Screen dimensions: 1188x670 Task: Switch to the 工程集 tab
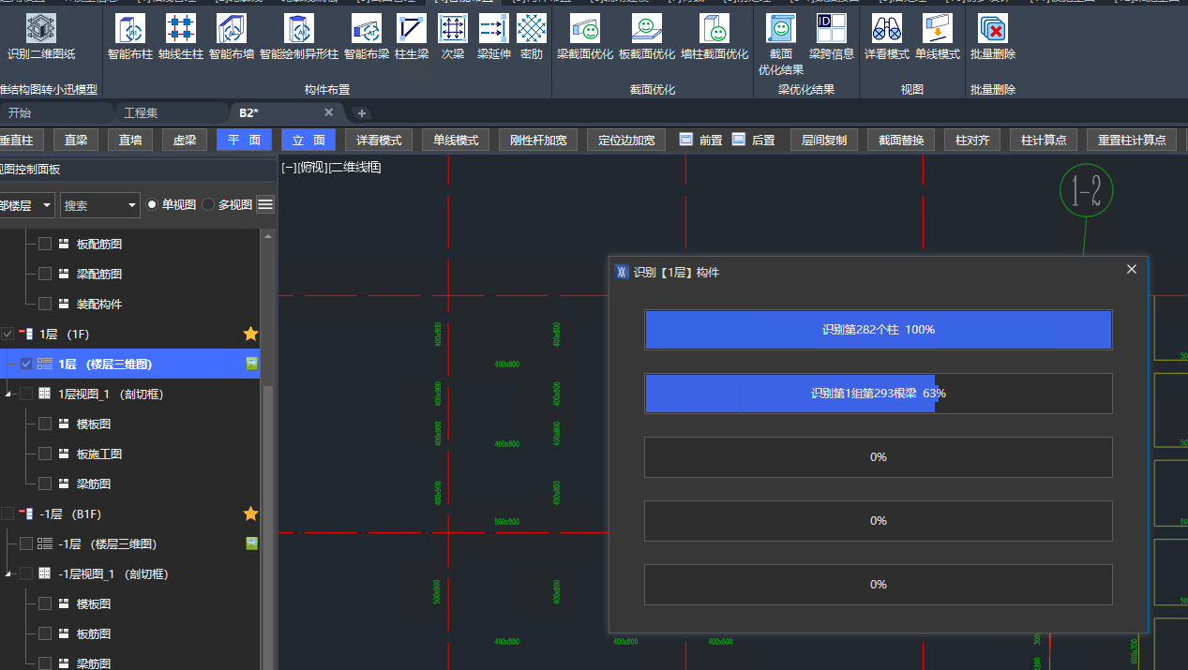141,112
